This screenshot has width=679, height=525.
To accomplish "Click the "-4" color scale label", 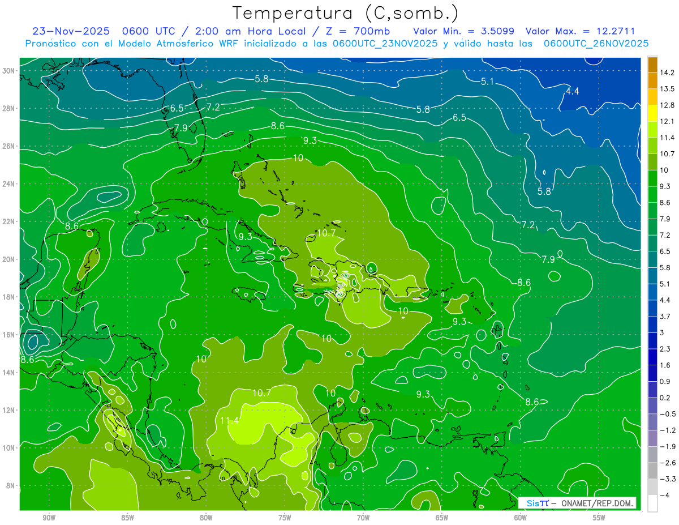I will point(665,495).
